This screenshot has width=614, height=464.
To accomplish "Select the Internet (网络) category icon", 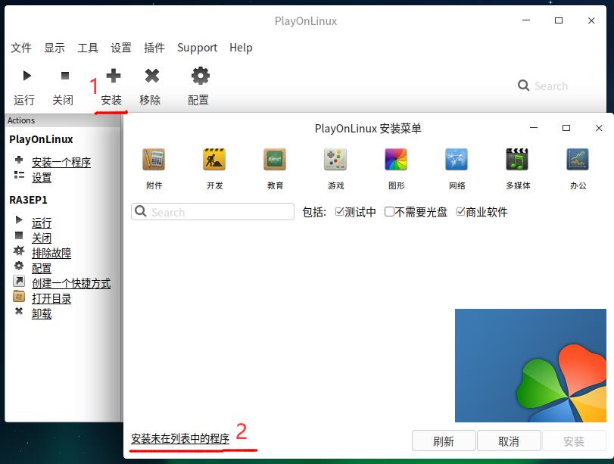I will (457, 160).
